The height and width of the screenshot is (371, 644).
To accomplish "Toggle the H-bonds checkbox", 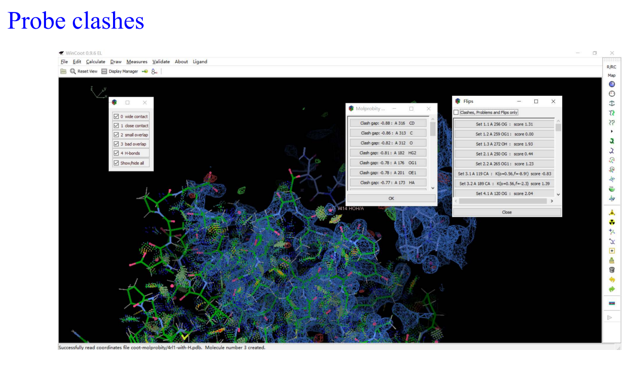I will 131,153.
